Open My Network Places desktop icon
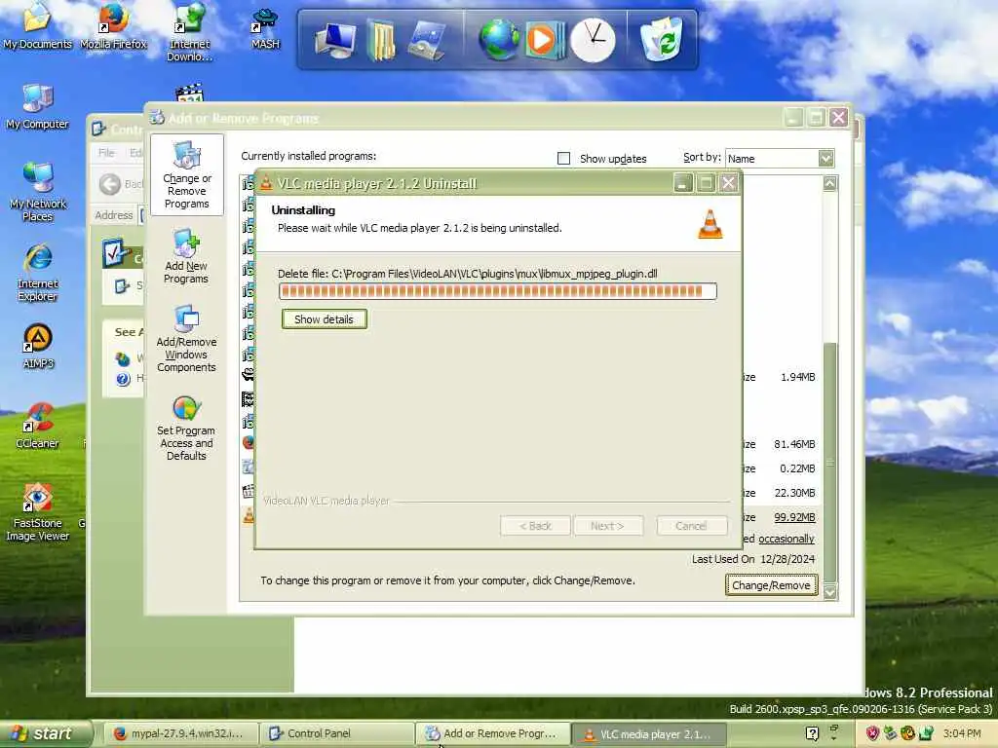 click(38, 192)
